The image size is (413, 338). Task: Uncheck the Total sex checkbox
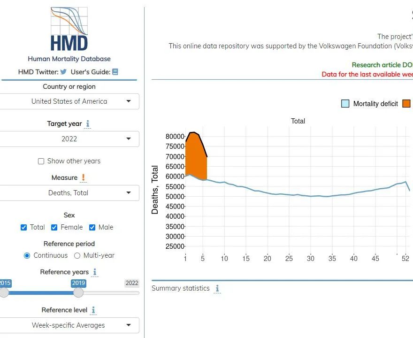(24, 227)
